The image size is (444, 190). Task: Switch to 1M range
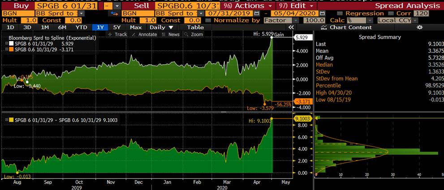(45, 27)
